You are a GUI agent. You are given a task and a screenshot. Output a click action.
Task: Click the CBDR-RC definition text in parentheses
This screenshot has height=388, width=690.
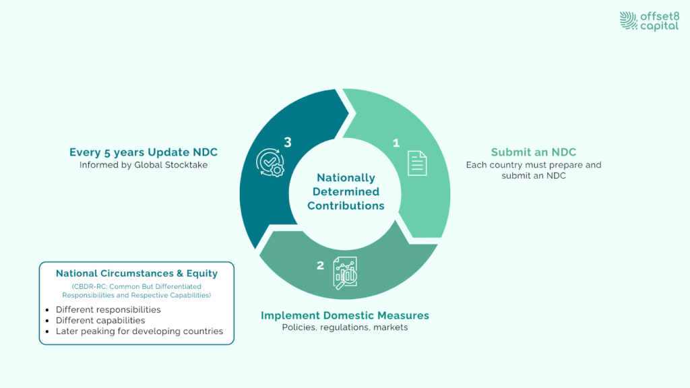137,290
